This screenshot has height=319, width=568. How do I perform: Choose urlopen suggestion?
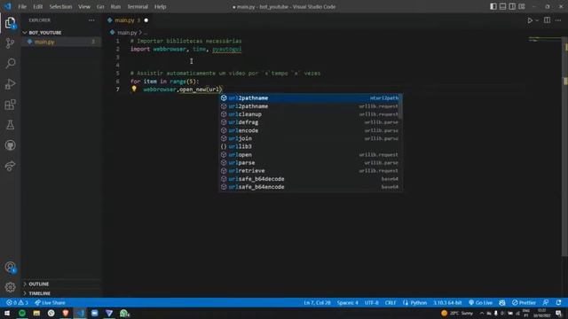[x=310, y=155]
